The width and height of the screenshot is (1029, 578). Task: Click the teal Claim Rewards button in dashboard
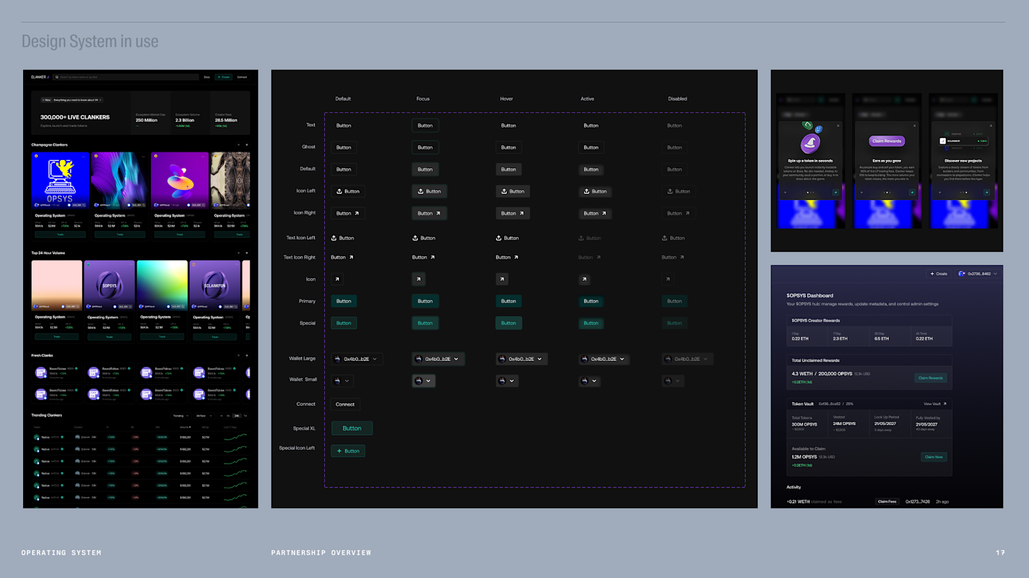click(931, 378)
